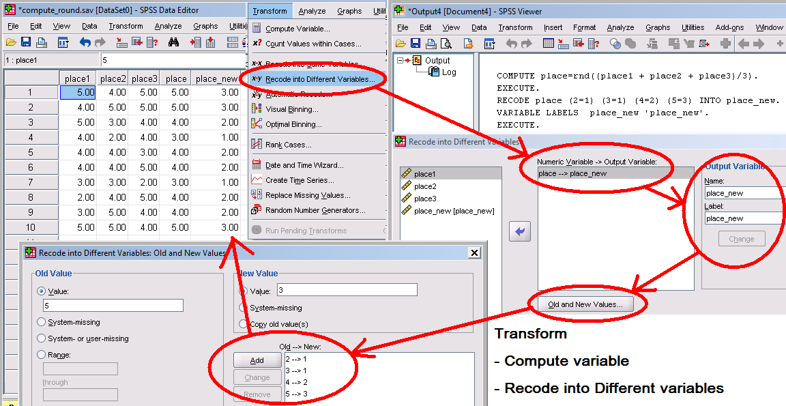786x406 pixels.
Task: Choose the 'System- or user-missing' radio button
Action: click(x=42, y=338)
